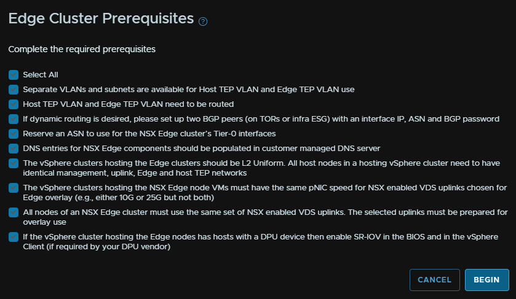Viewport: 516px width, 299px height.
Task: Click the 'Host TEP VLAN and Edge TEP VLAN need to be routed' text
Action: (x=129, y=104)
